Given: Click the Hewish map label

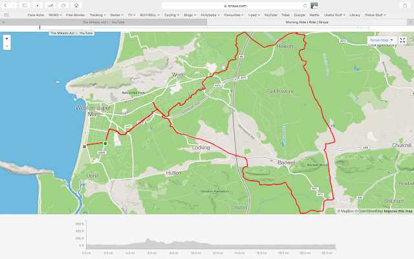Looking at the screenshot, I should pyautogui.click(x=285, y=46).
